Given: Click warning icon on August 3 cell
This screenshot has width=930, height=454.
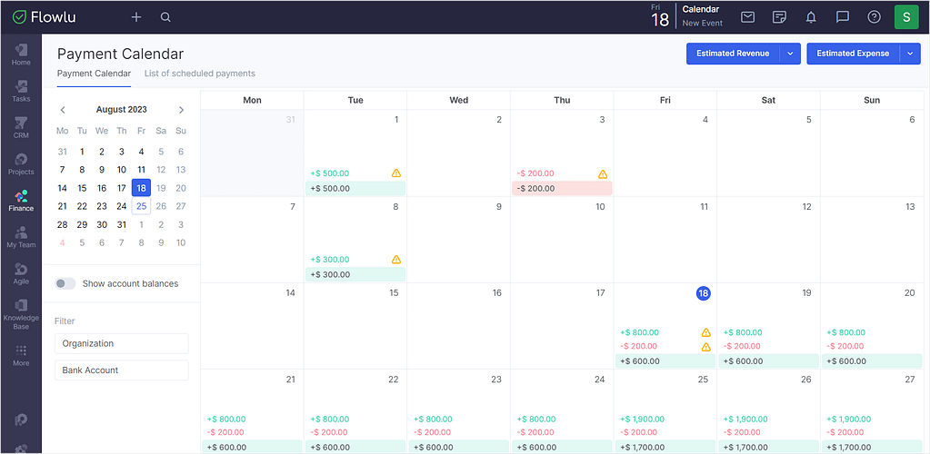Looking at the screenshot, I should click(x=603, y=173).
